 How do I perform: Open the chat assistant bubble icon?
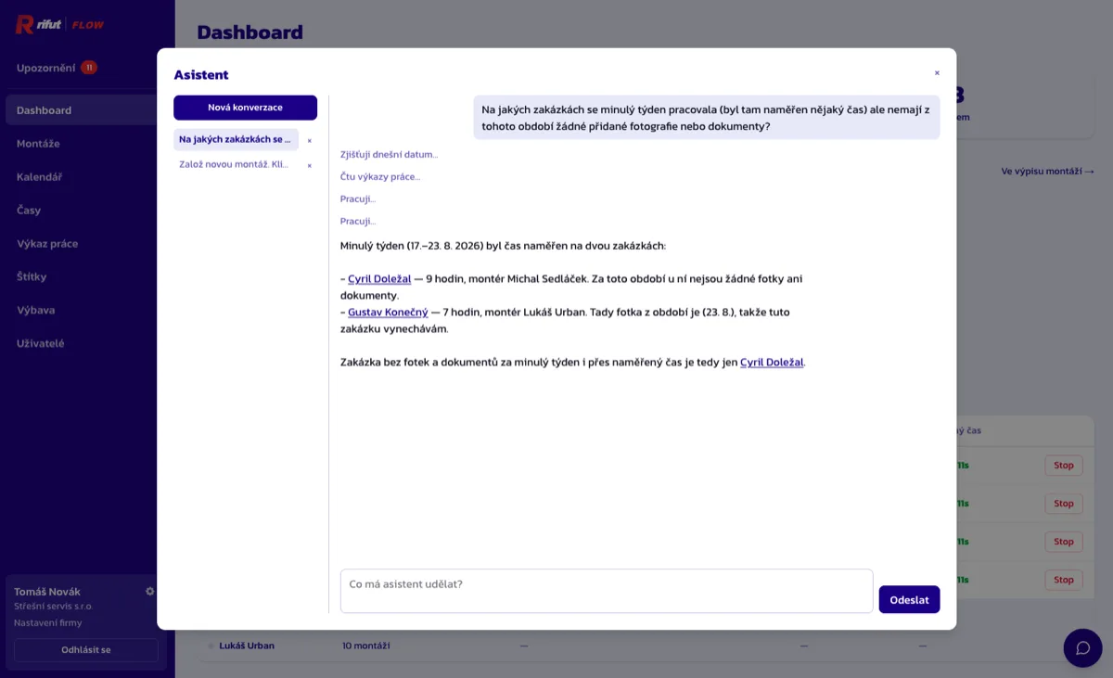(1082, 647)
